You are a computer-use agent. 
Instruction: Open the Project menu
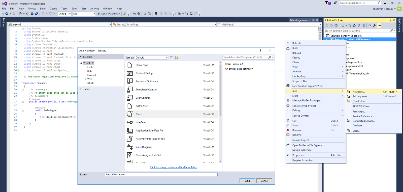coord(32,9)
